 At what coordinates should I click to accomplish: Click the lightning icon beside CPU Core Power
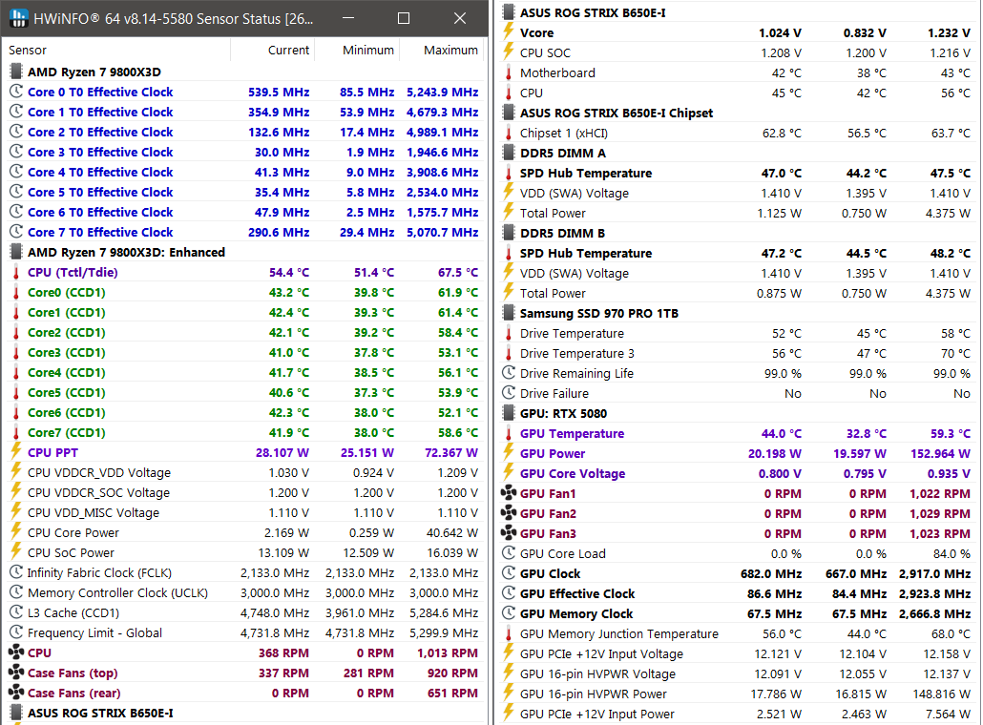coord(16,532)
